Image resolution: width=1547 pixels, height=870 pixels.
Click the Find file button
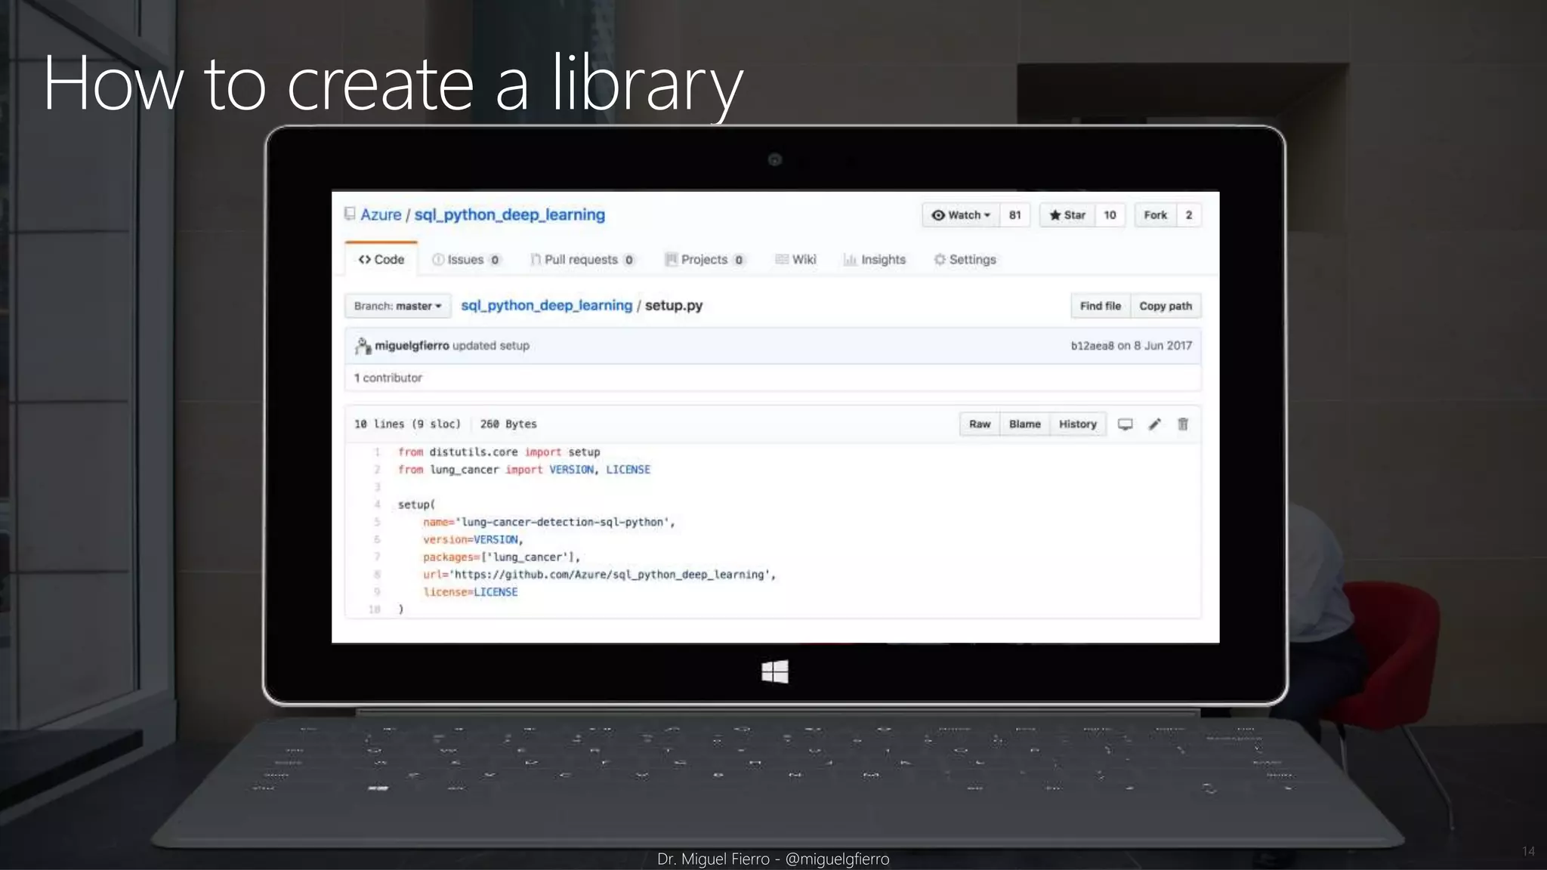pyautogui.click(x=1101, y=306)
